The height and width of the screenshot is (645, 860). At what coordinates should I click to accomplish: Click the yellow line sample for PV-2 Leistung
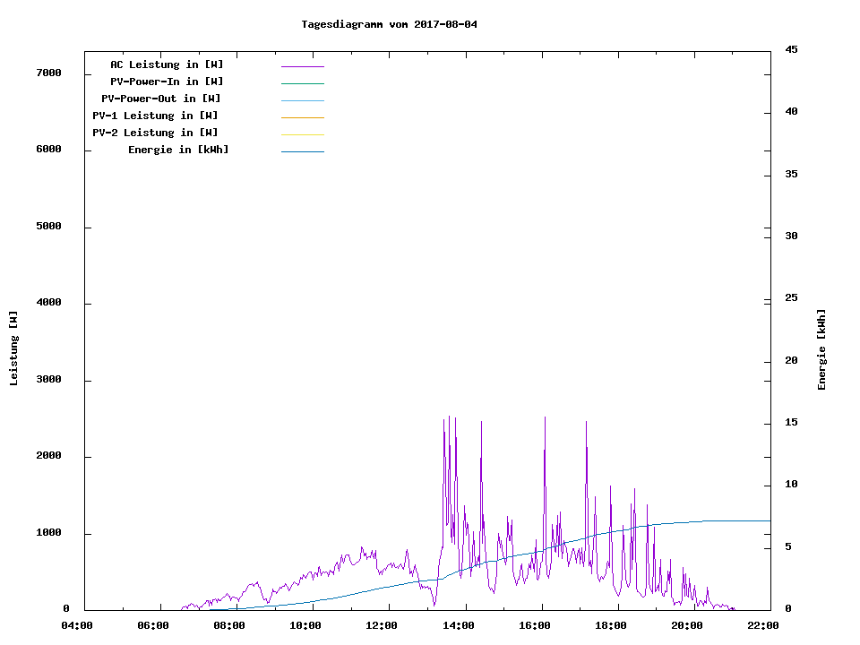click(302, 134)
